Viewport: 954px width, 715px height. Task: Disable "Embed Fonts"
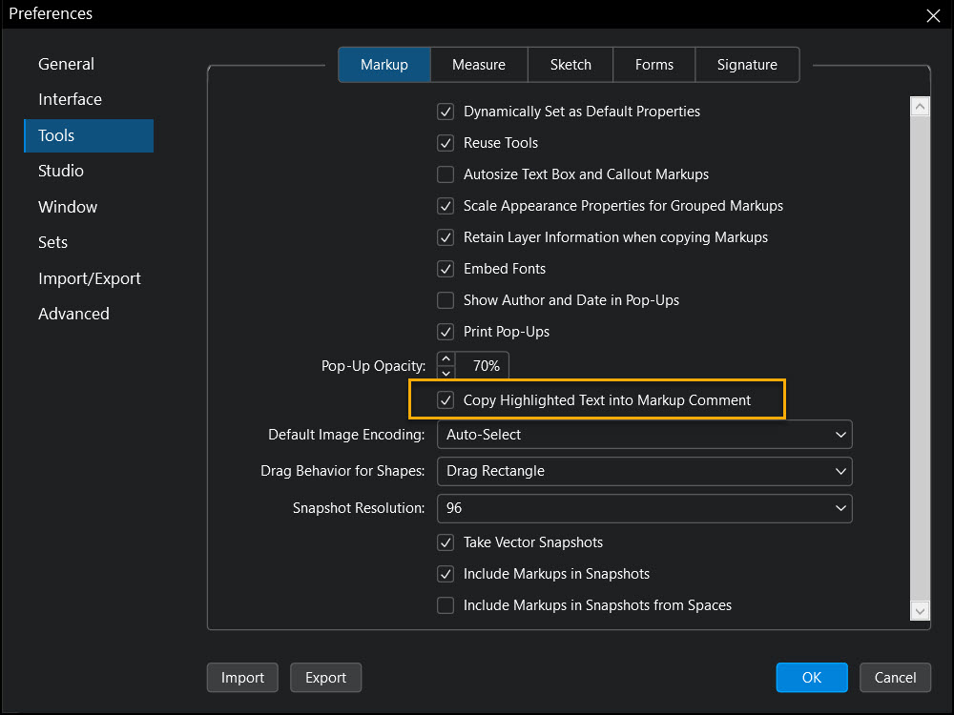(x=446, y=268)
